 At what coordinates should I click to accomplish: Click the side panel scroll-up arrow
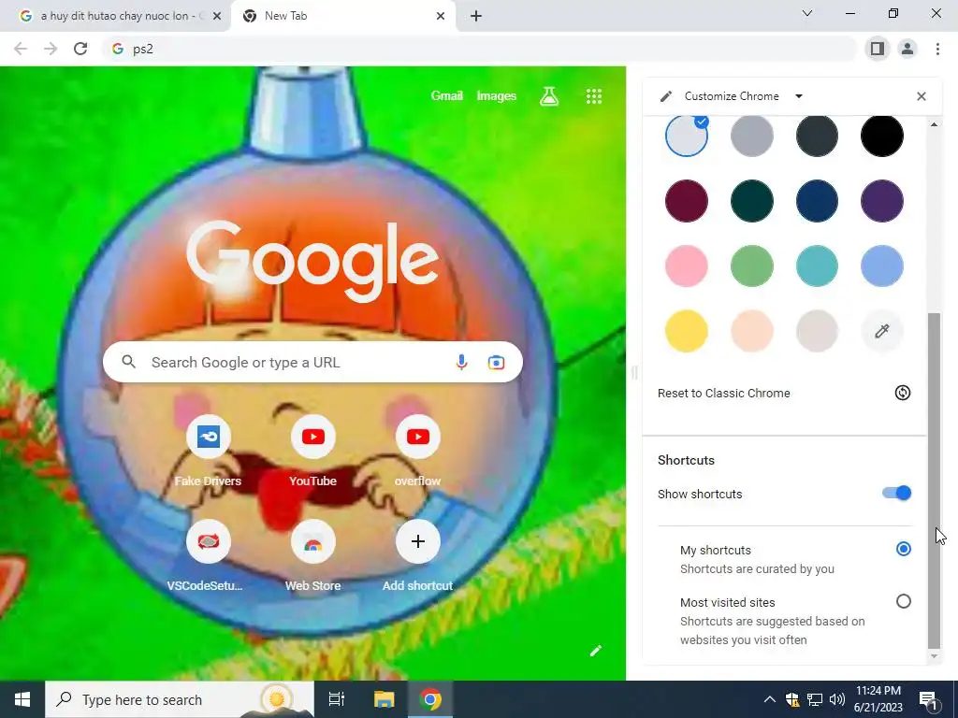[x=934, y=124]
